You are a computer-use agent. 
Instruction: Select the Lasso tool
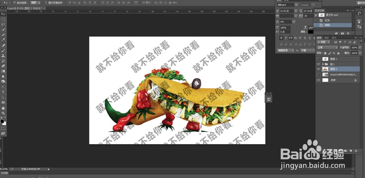click(3, 24)
